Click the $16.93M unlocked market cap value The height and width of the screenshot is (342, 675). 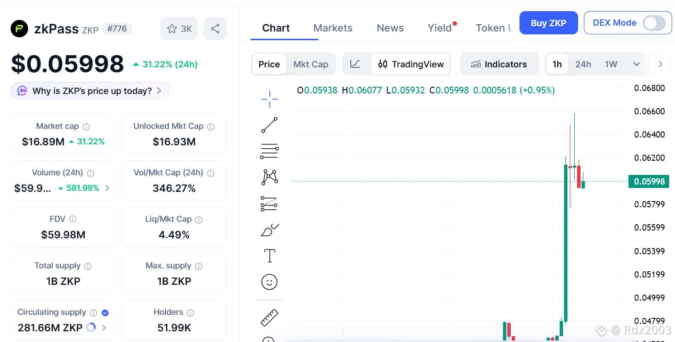click(x=174, y=142)
